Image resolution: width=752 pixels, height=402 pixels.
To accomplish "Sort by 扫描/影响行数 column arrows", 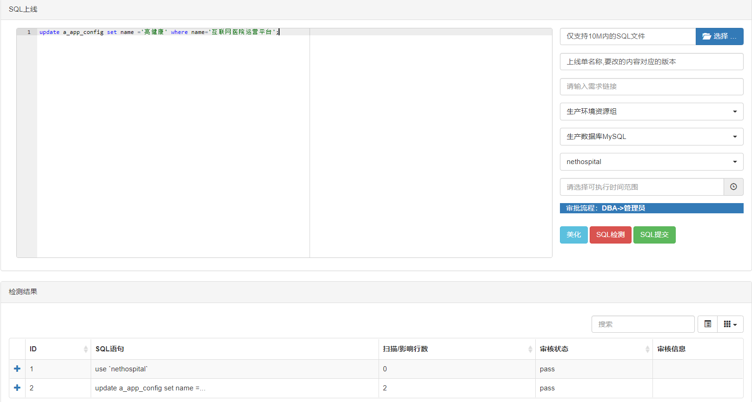I will (530, 349).
